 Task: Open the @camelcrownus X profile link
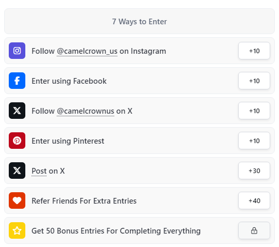85,111
